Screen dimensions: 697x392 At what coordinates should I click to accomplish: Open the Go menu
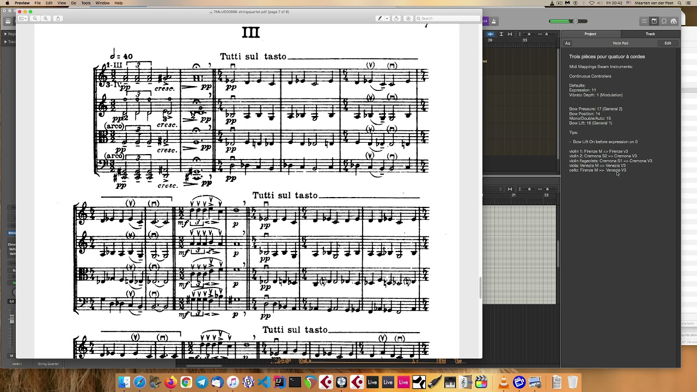(x=74, y=3)
